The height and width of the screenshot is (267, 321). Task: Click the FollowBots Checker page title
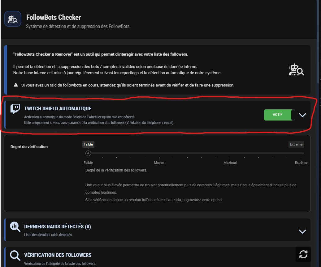54,17
